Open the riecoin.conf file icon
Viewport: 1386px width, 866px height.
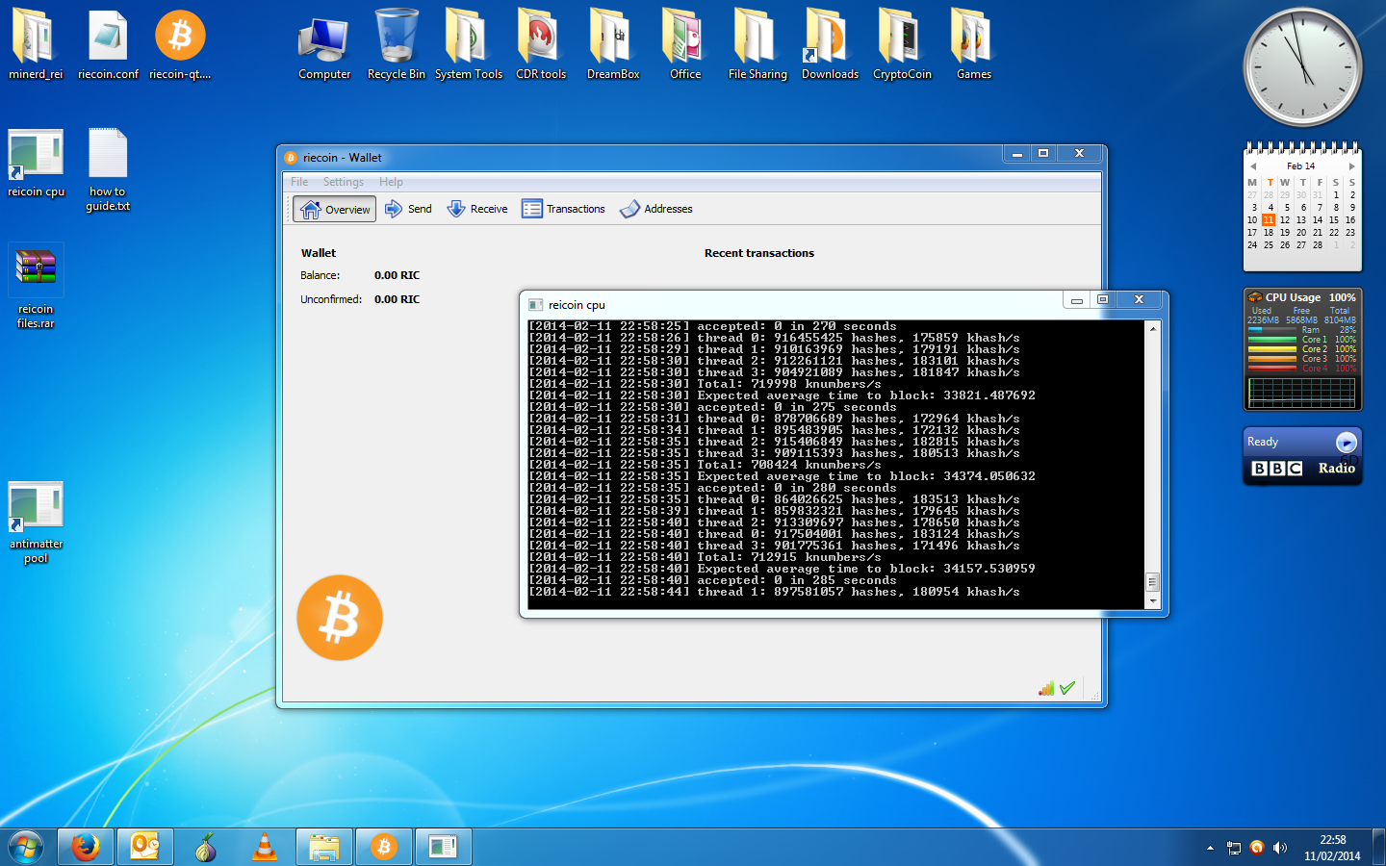(108, 45)
